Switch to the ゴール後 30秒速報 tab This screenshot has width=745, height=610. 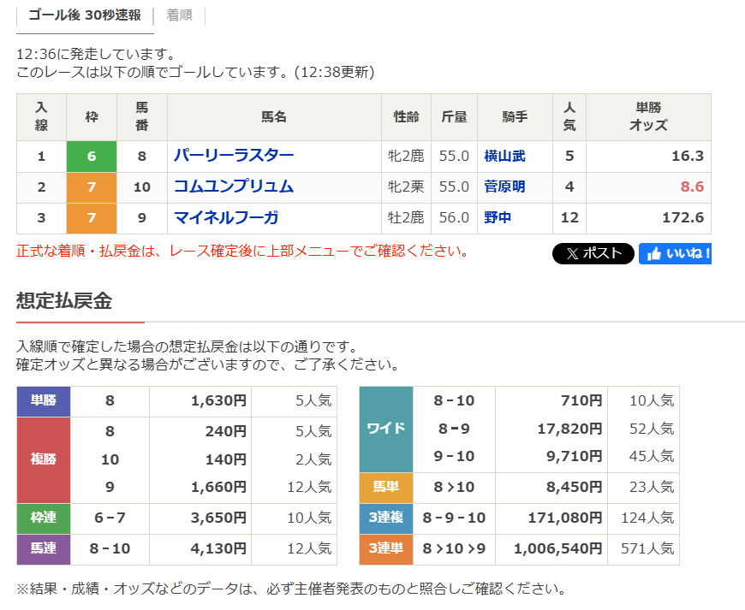point(85,15)
